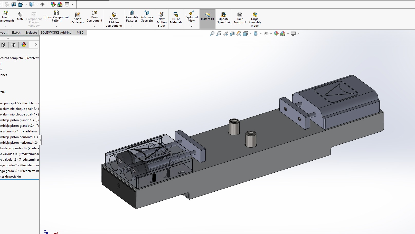Switch to the Evaluate tab
Viewport: 415px width, 234px height.
coord(31,33)
